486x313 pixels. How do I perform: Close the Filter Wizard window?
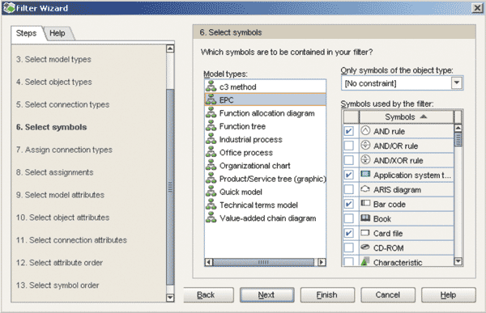click(477, 8)
